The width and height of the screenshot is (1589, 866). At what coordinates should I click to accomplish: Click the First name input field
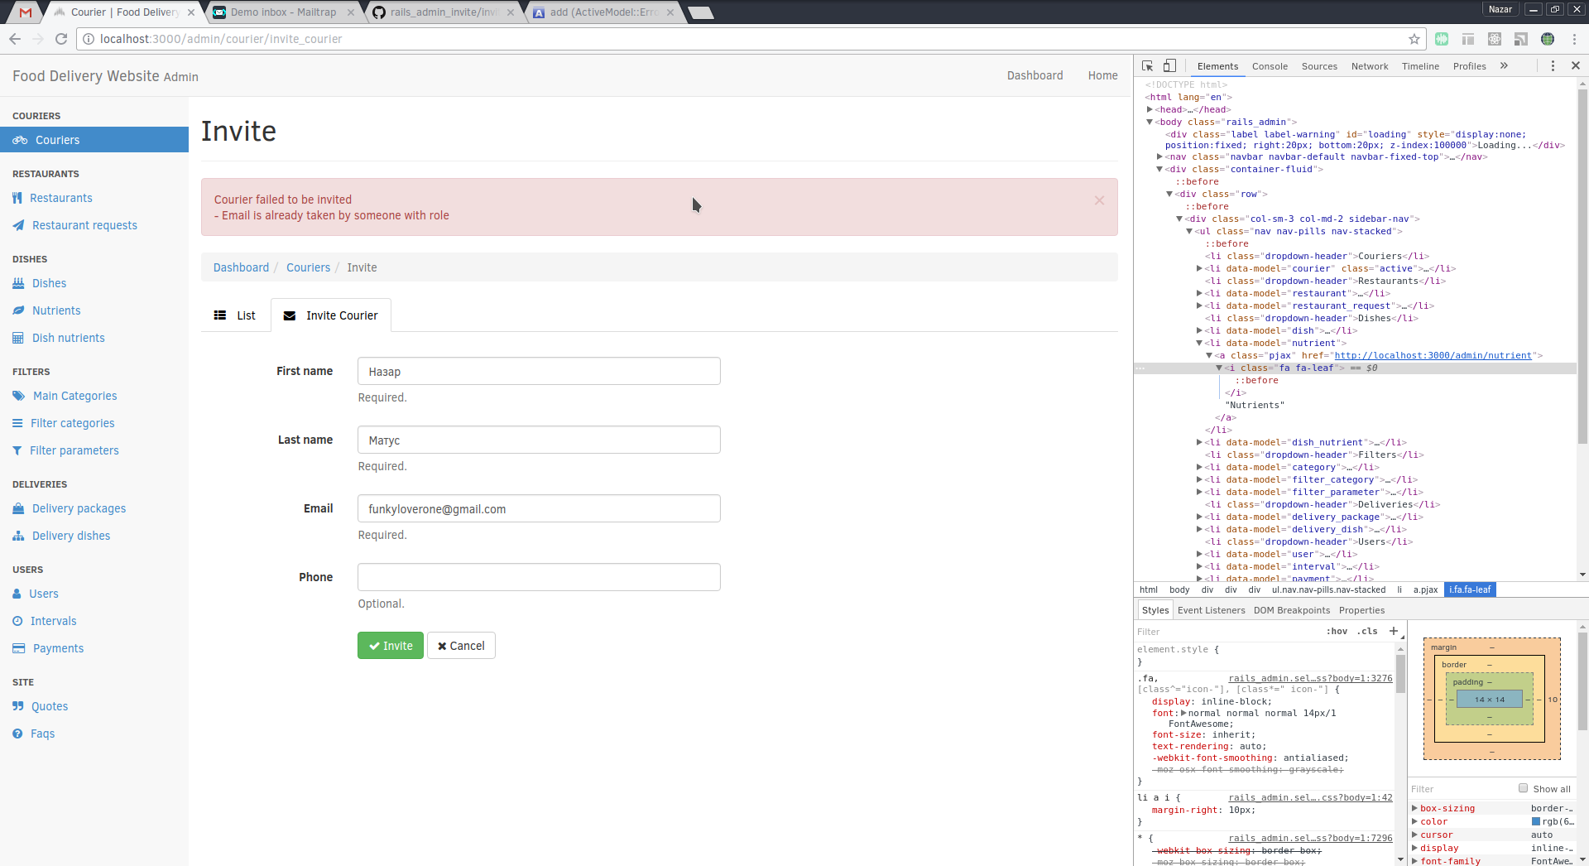(x=539, y=371)
